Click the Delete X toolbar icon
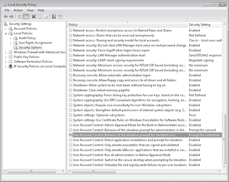 coord(33,17)
